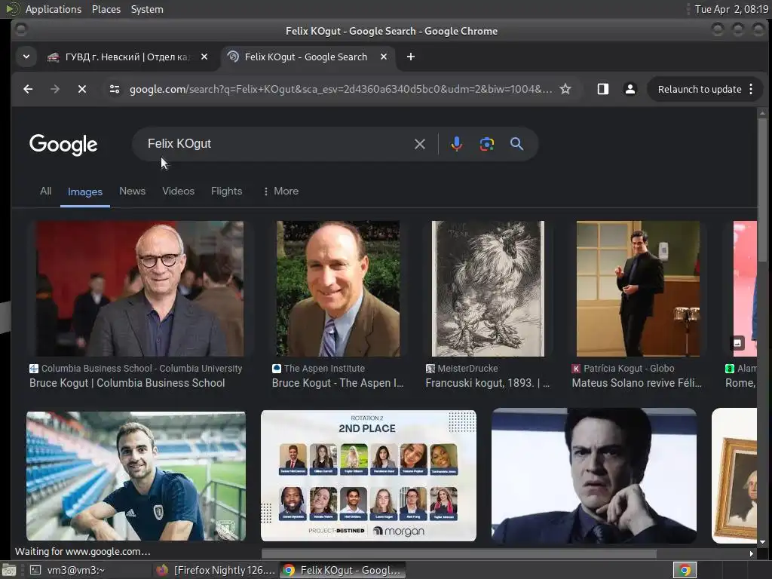Open Chrome's three-dot menu
The width and height of the screenshot is (772, 579).
click(x=751, y=89)
